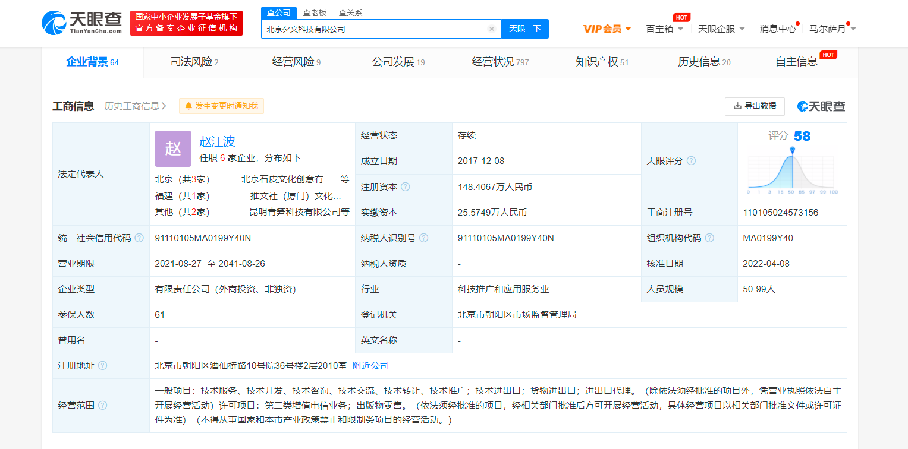Open 昆明青笋科技有限公司 company link
The width and height of the screenshot is (908, 449).
pos(295,212)
